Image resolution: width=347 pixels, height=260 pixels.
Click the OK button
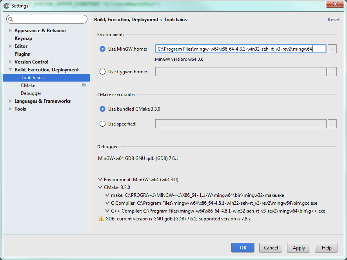click(243, 247)
